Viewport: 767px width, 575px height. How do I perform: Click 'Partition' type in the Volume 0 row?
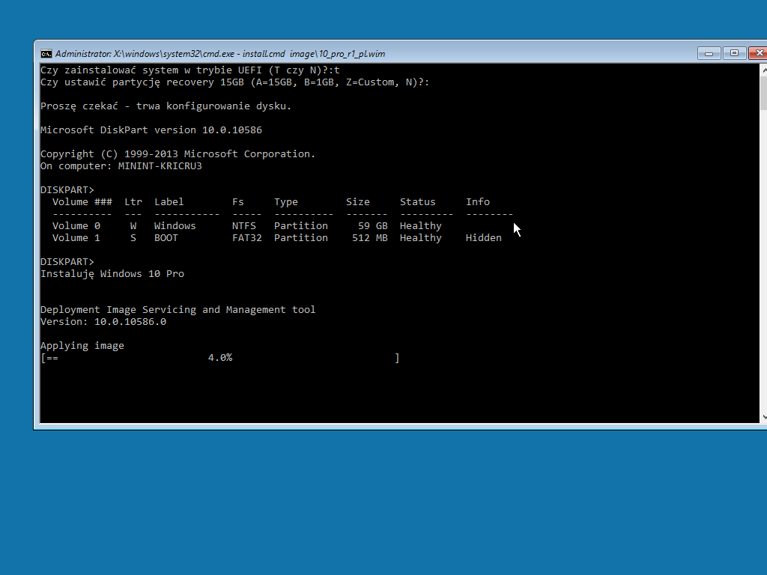(x=301, y=226)
